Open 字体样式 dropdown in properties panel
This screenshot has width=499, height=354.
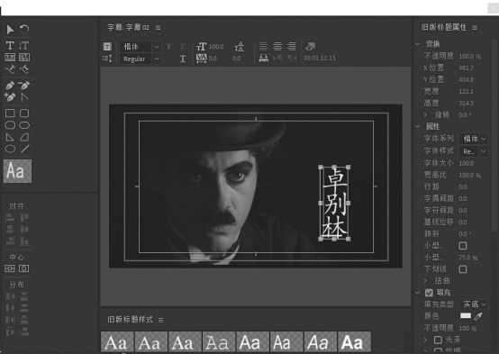[x=474, y=151]
